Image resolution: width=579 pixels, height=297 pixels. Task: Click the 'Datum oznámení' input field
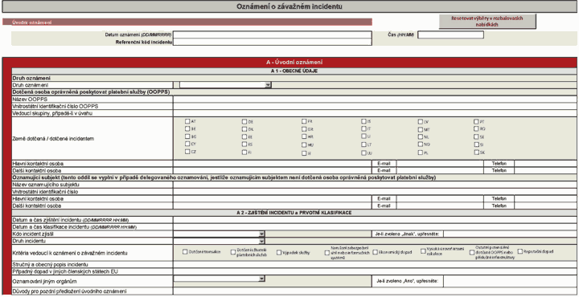click(x=273, y=35)
